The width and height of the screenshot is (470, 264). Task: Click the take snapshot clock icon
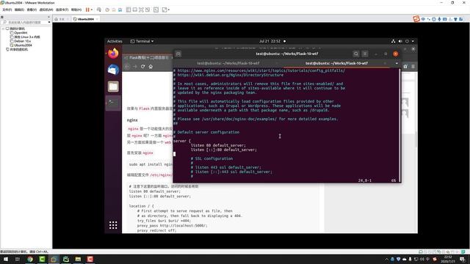pos(107,10)
